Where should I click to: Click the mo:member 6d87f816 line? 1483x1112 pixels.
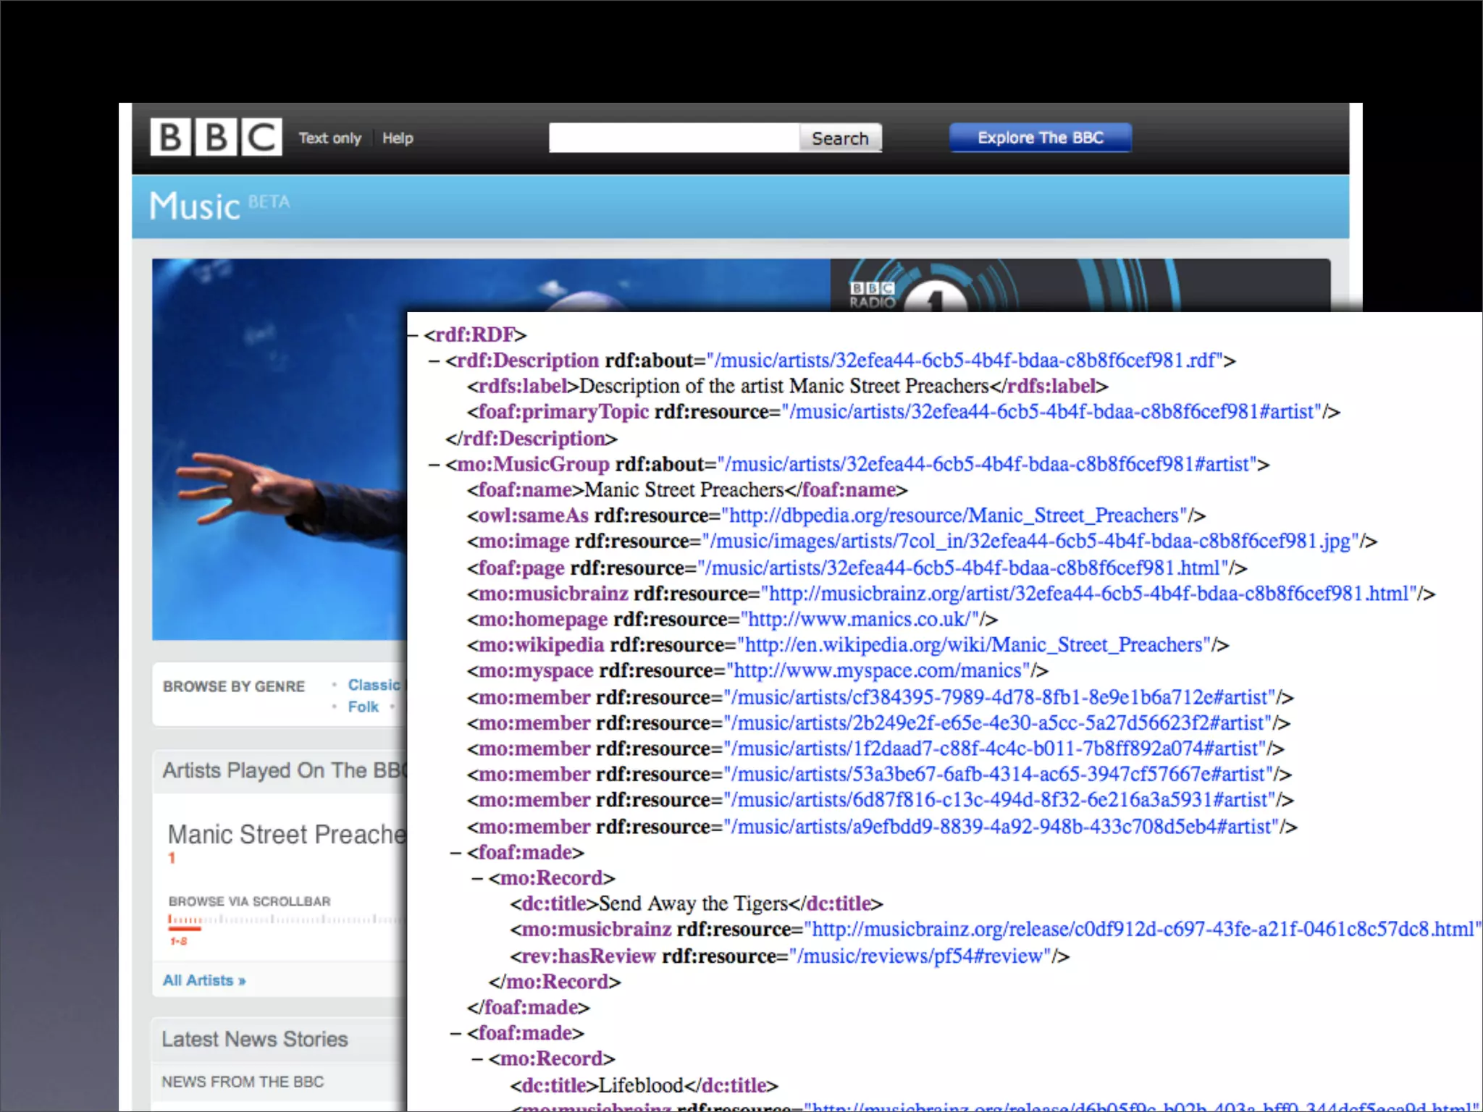coord(880,800)
